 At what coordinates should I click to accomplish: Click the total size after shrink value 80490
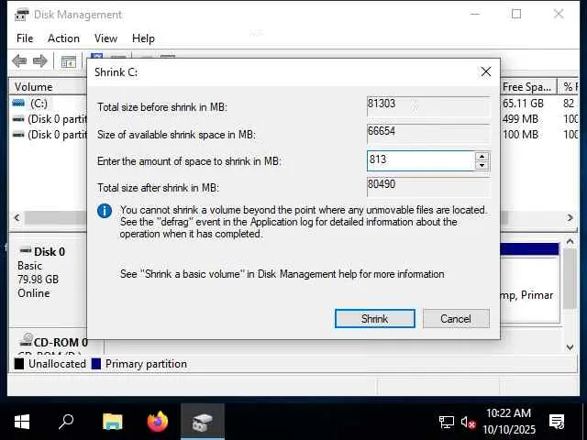coord(428,187)
